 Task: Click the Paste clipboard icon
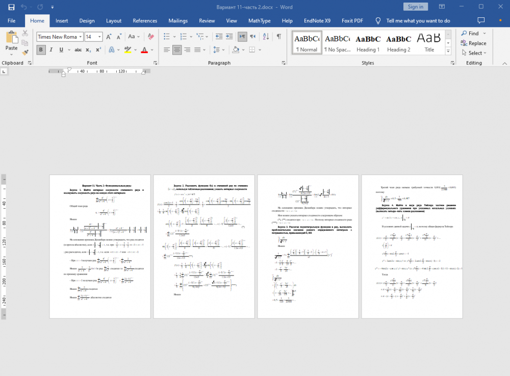pos(12,37)
